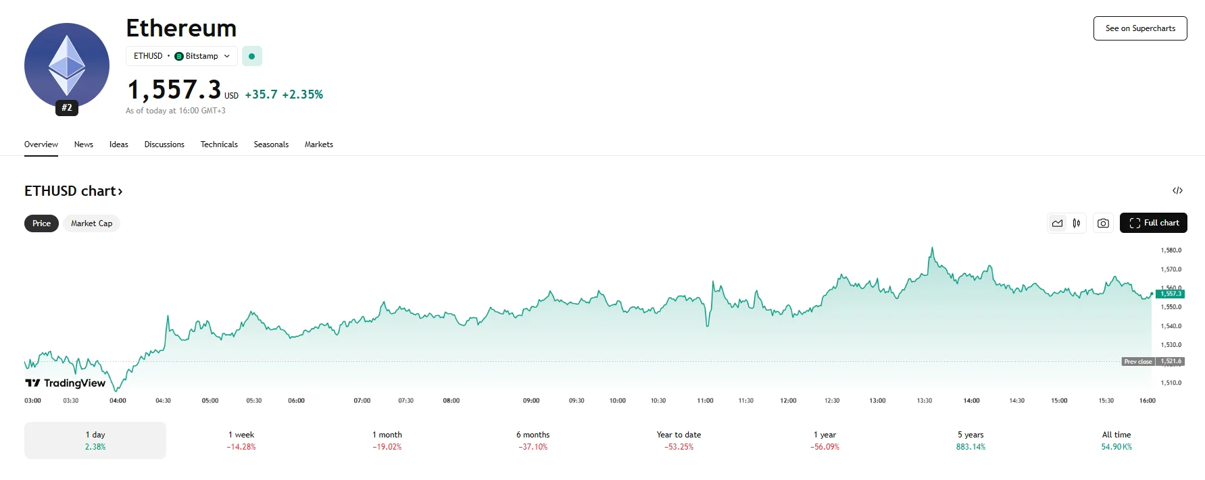This screenshot has height=480, width=1205.
Task: Click the green market status indicator
Action: tap(251, 56)
